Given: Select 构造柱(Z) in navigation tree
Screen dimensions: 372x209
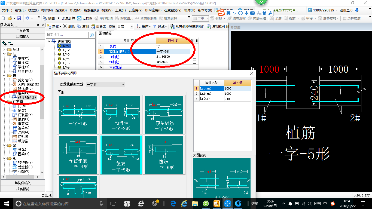Looking at the screenshot, I should 23,71.
